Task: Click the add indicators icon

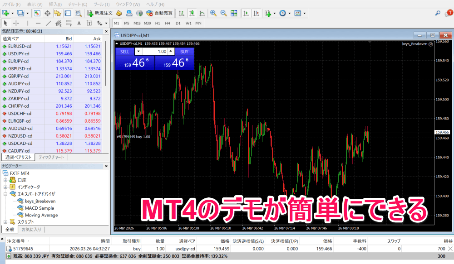Action: (268, 13)
